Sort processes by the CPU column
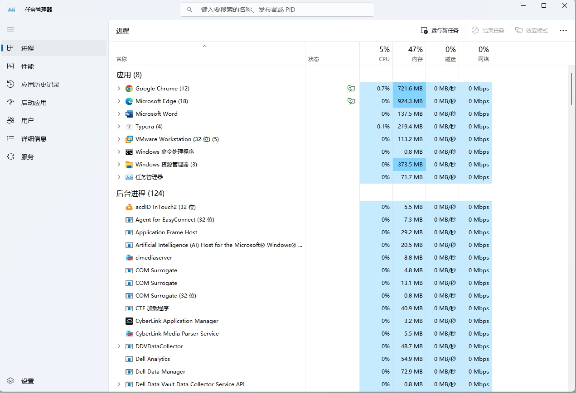Screen dimensions: 576x393 tap(376, 53)
